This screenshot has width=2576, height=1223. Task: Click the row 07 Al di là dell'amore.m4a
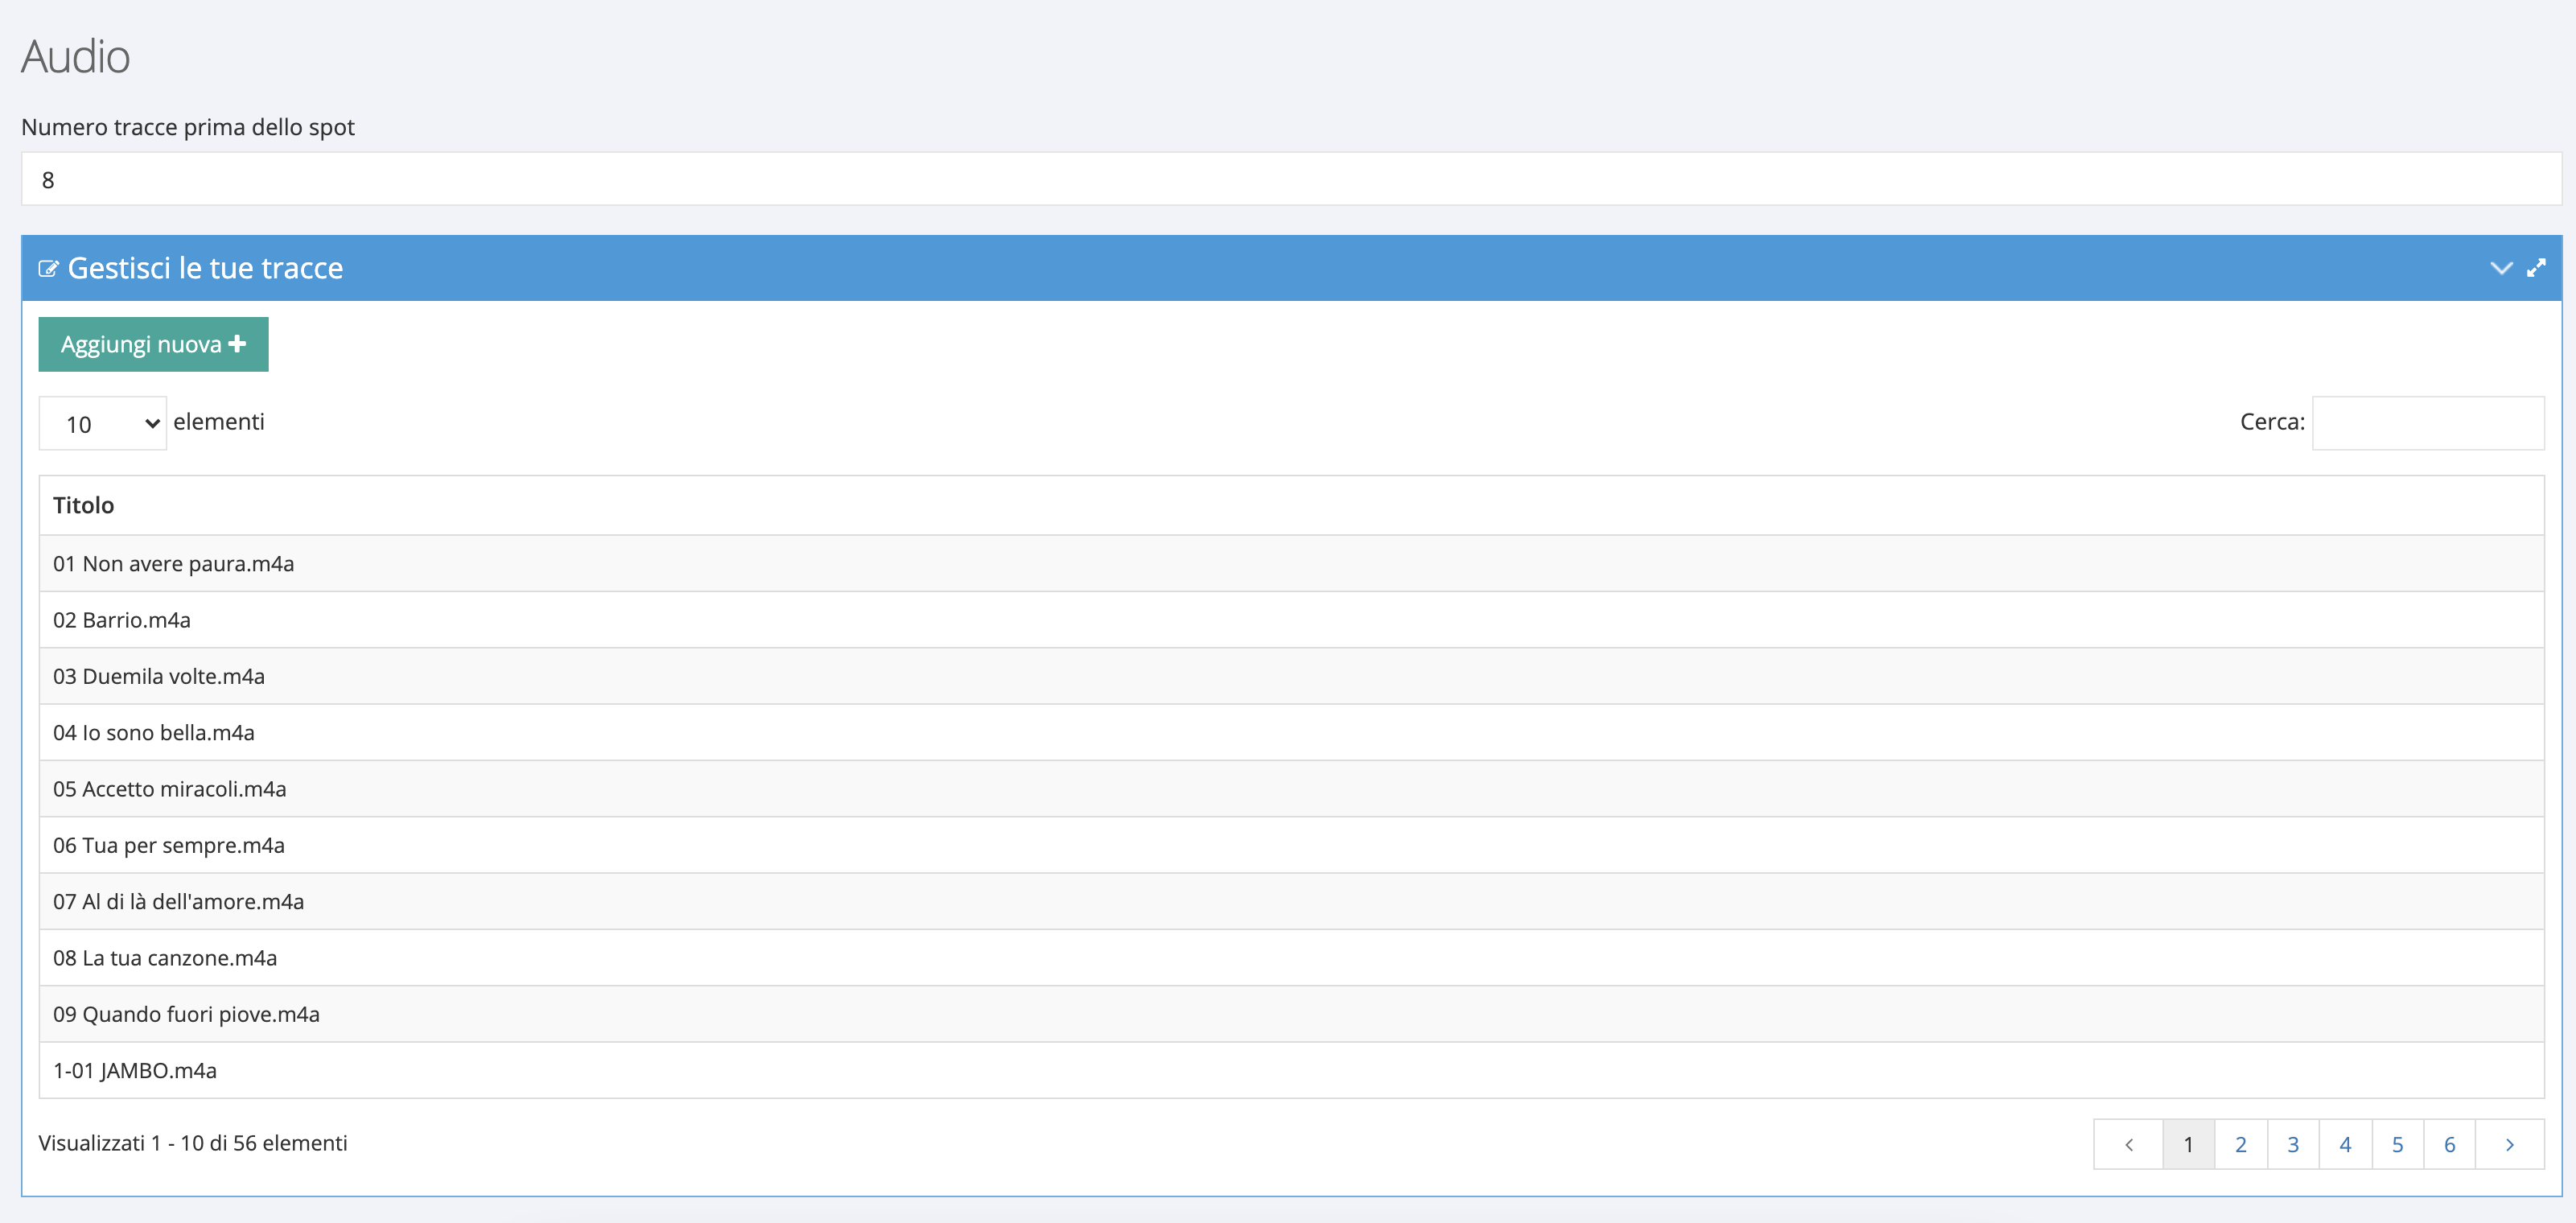tap(179, 902)
